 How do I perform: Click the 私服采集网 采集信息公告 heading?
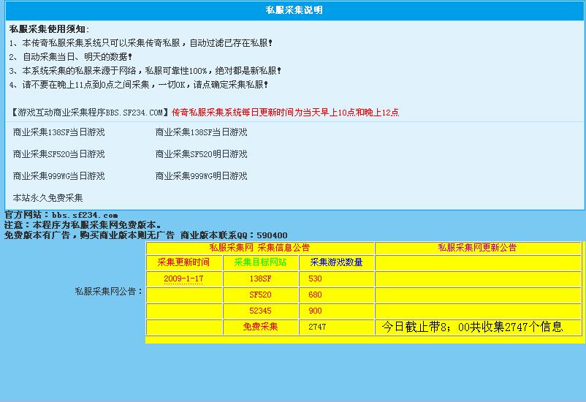tap(259, 248)
